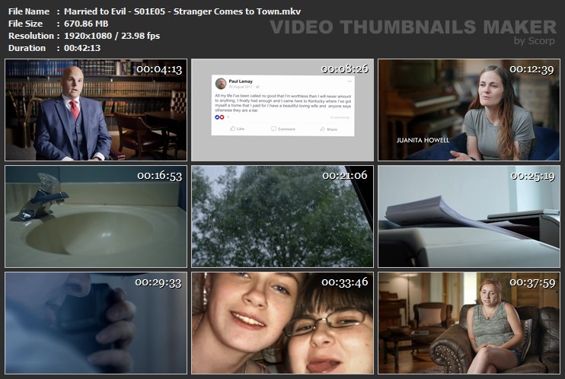Click the duration value 00:42:13

click(82, 48)
